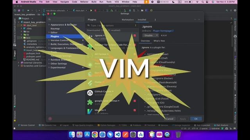
Task: Open the Dart Analysis tool window
Action: [221, 125]
